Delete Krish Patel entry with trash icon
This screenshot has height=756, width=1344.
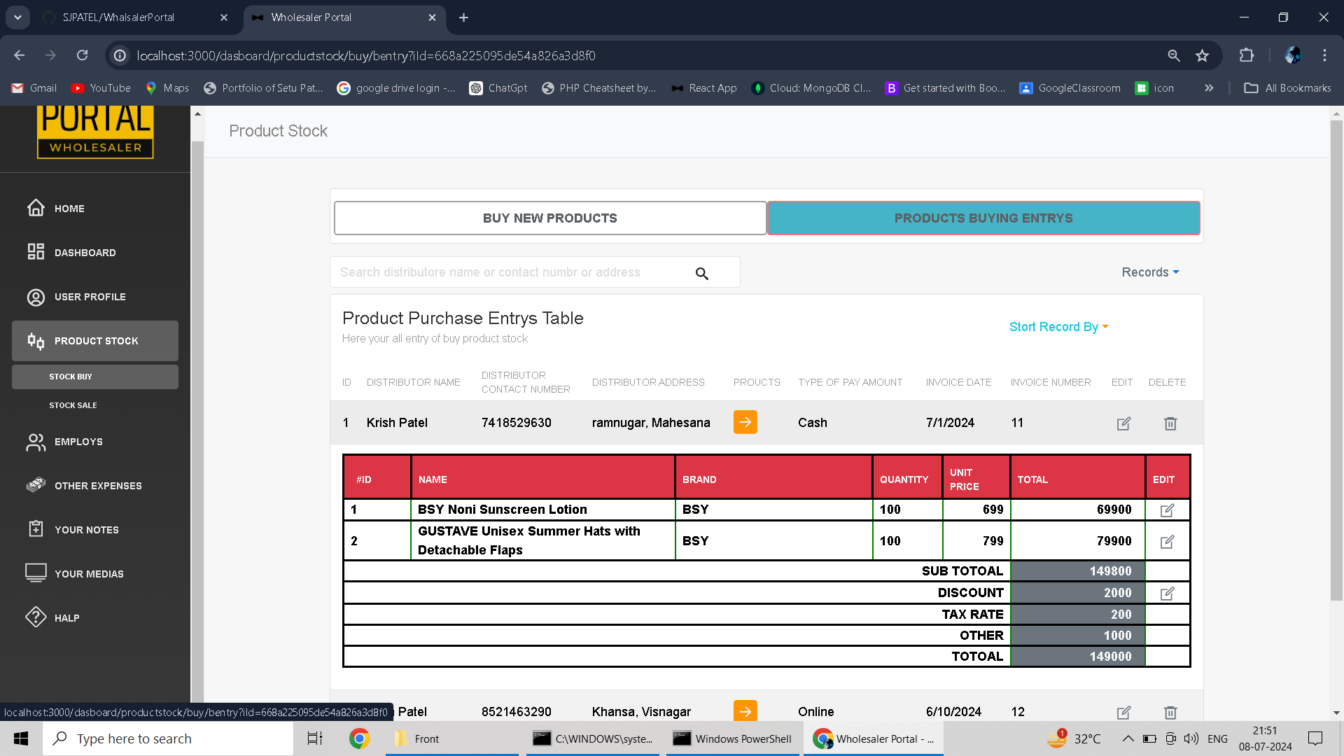(1170, 423)
